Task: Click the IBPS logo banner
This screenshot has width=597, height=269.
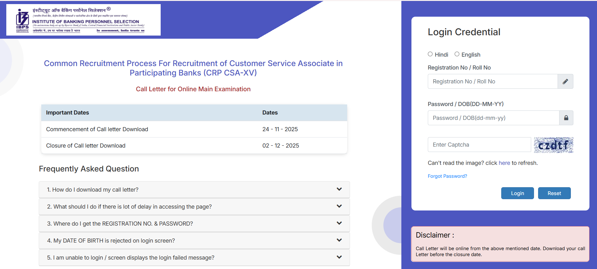Action: (83, 20)
